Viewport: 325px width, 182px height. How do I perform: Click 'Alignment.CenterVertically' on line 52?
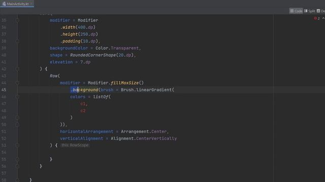[x=144, y=139]
